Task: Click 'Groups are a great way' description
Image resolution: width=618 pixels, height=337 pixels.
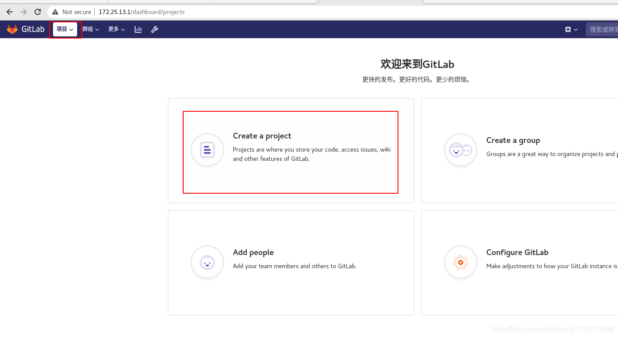Action: tap(552, 154)
